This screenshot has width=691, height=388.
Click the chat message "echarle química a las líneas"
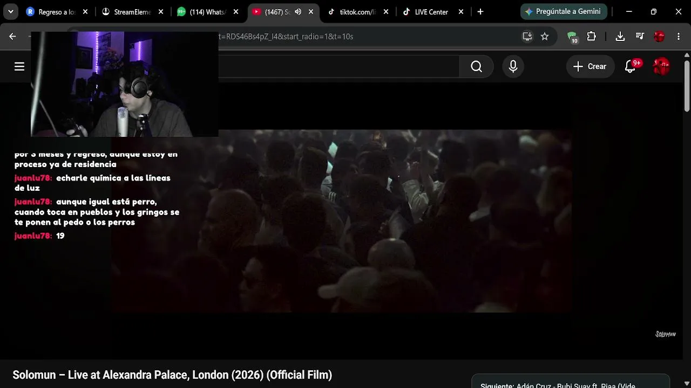tap(92, 183)
